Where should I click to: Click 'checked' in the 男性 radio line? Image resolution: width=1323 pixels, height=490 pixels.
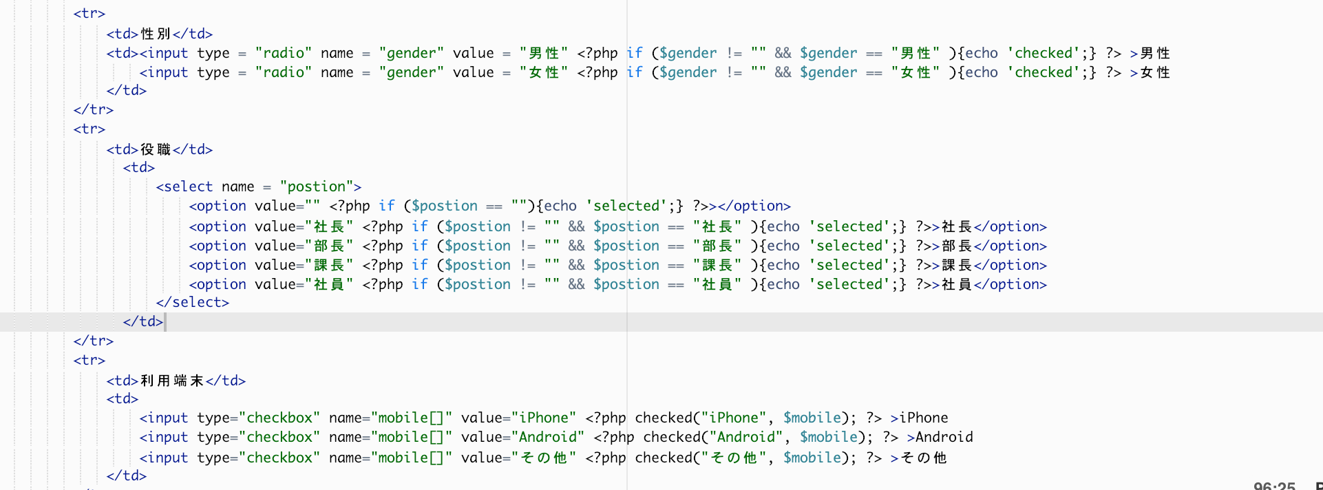[x=1044, y=53]
